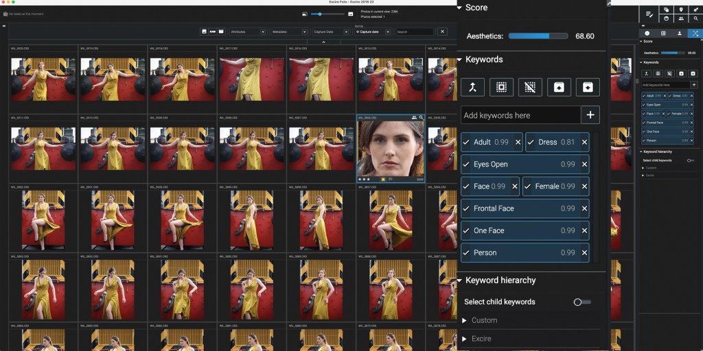Uncheck the Female keyword in enlarged panel

click(528, 186)
